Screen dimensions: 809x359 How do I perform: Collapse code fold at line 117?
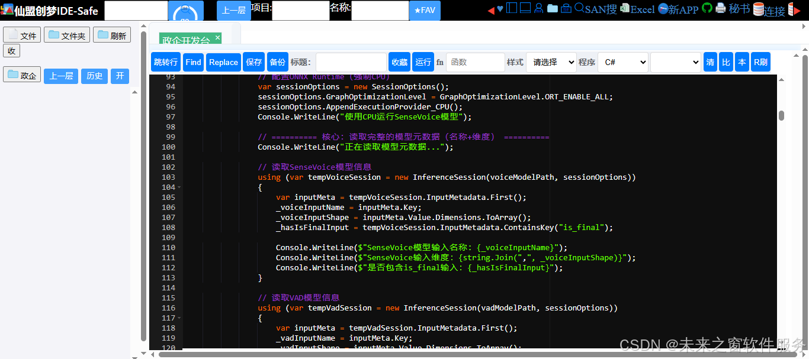coord(179,318)
